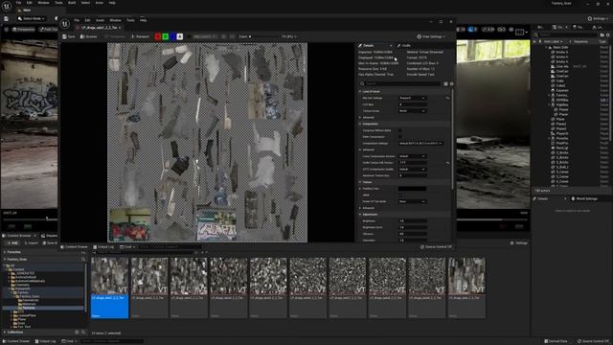Toggle the Compress Without Alpha checkbox
This screenshot has width=613, height=345.
400,130
